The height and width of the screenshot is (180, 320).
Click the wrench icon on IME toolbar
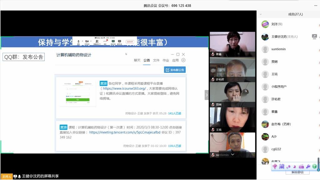pos(308,166)
